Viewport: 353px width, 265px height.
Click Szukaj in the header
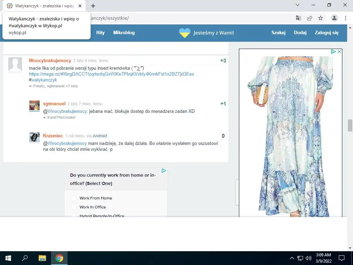pyautogui.click(x=278, y=33)
